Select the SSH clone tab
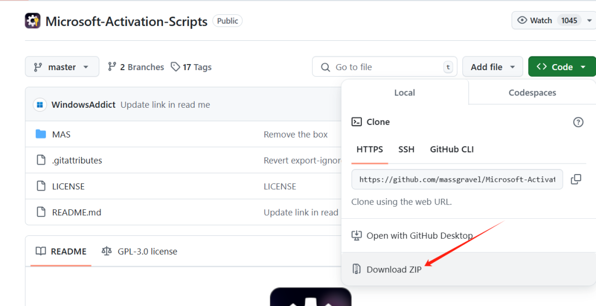This screenshot has height=306, width=596. [406, 149]
